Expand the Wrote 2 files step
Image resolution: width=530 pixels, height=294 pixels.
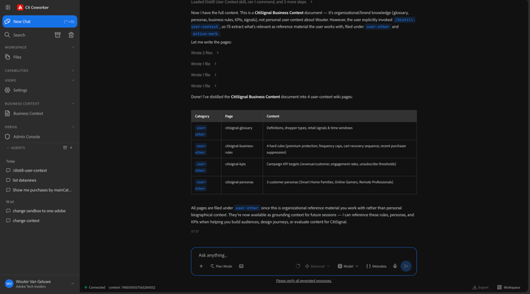point(205,53)
